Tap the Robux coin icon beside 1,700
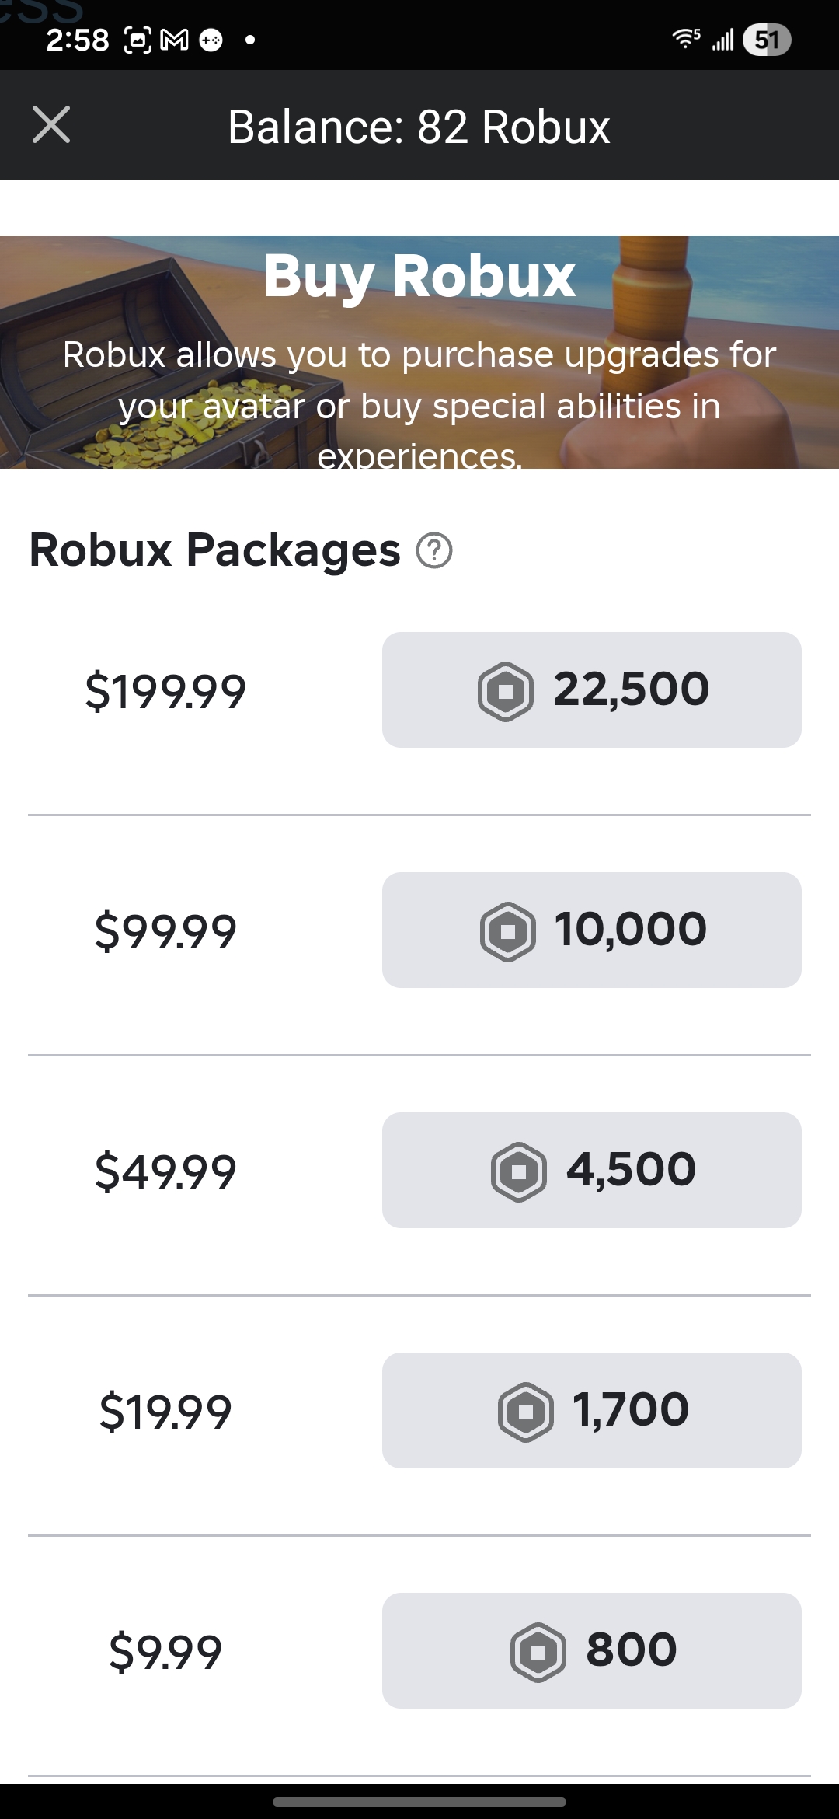The image size is (839, 1819). (x=526, y=1412)
